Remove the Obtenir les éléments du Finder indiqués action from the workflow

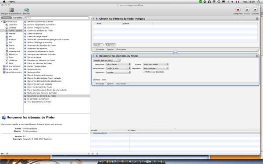pyautogui.click(x=257, y=19)
